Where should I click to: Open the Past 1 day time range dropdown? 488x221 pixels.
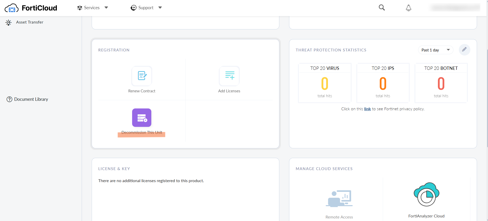click(x=436, y=50)
